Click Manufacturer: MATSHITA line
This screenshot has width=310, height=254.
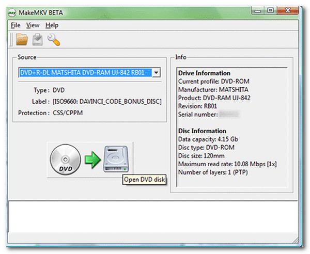(x=213, y=90)
